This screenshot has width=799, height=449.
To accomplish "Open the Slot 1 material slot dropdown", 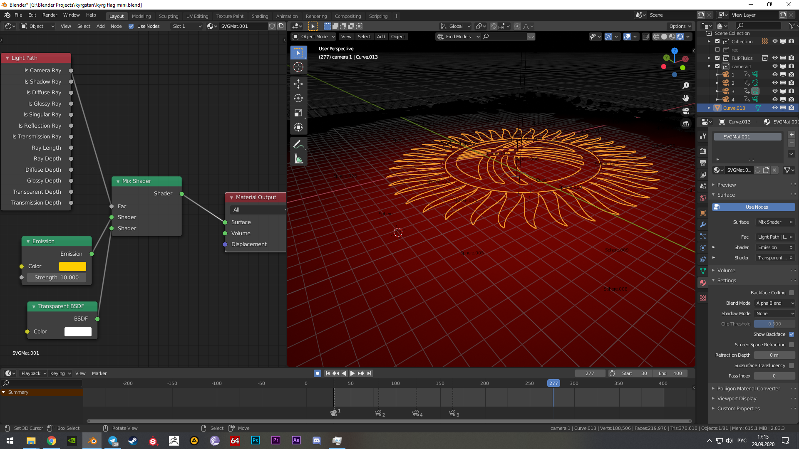I will (186, 26).
